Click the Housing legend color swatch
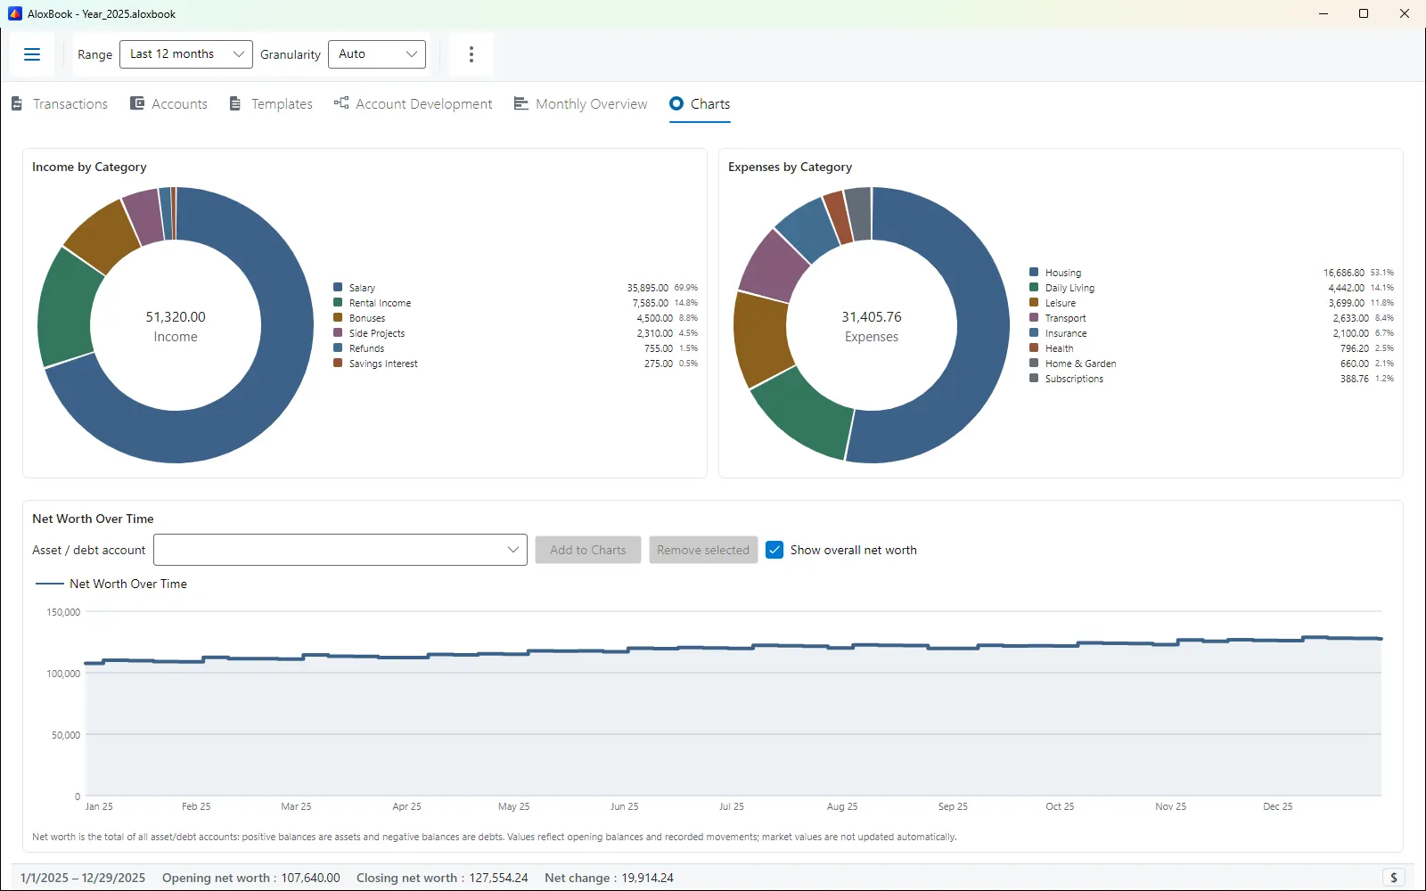Screen dimensions: 1426x891 point(1034,272)
